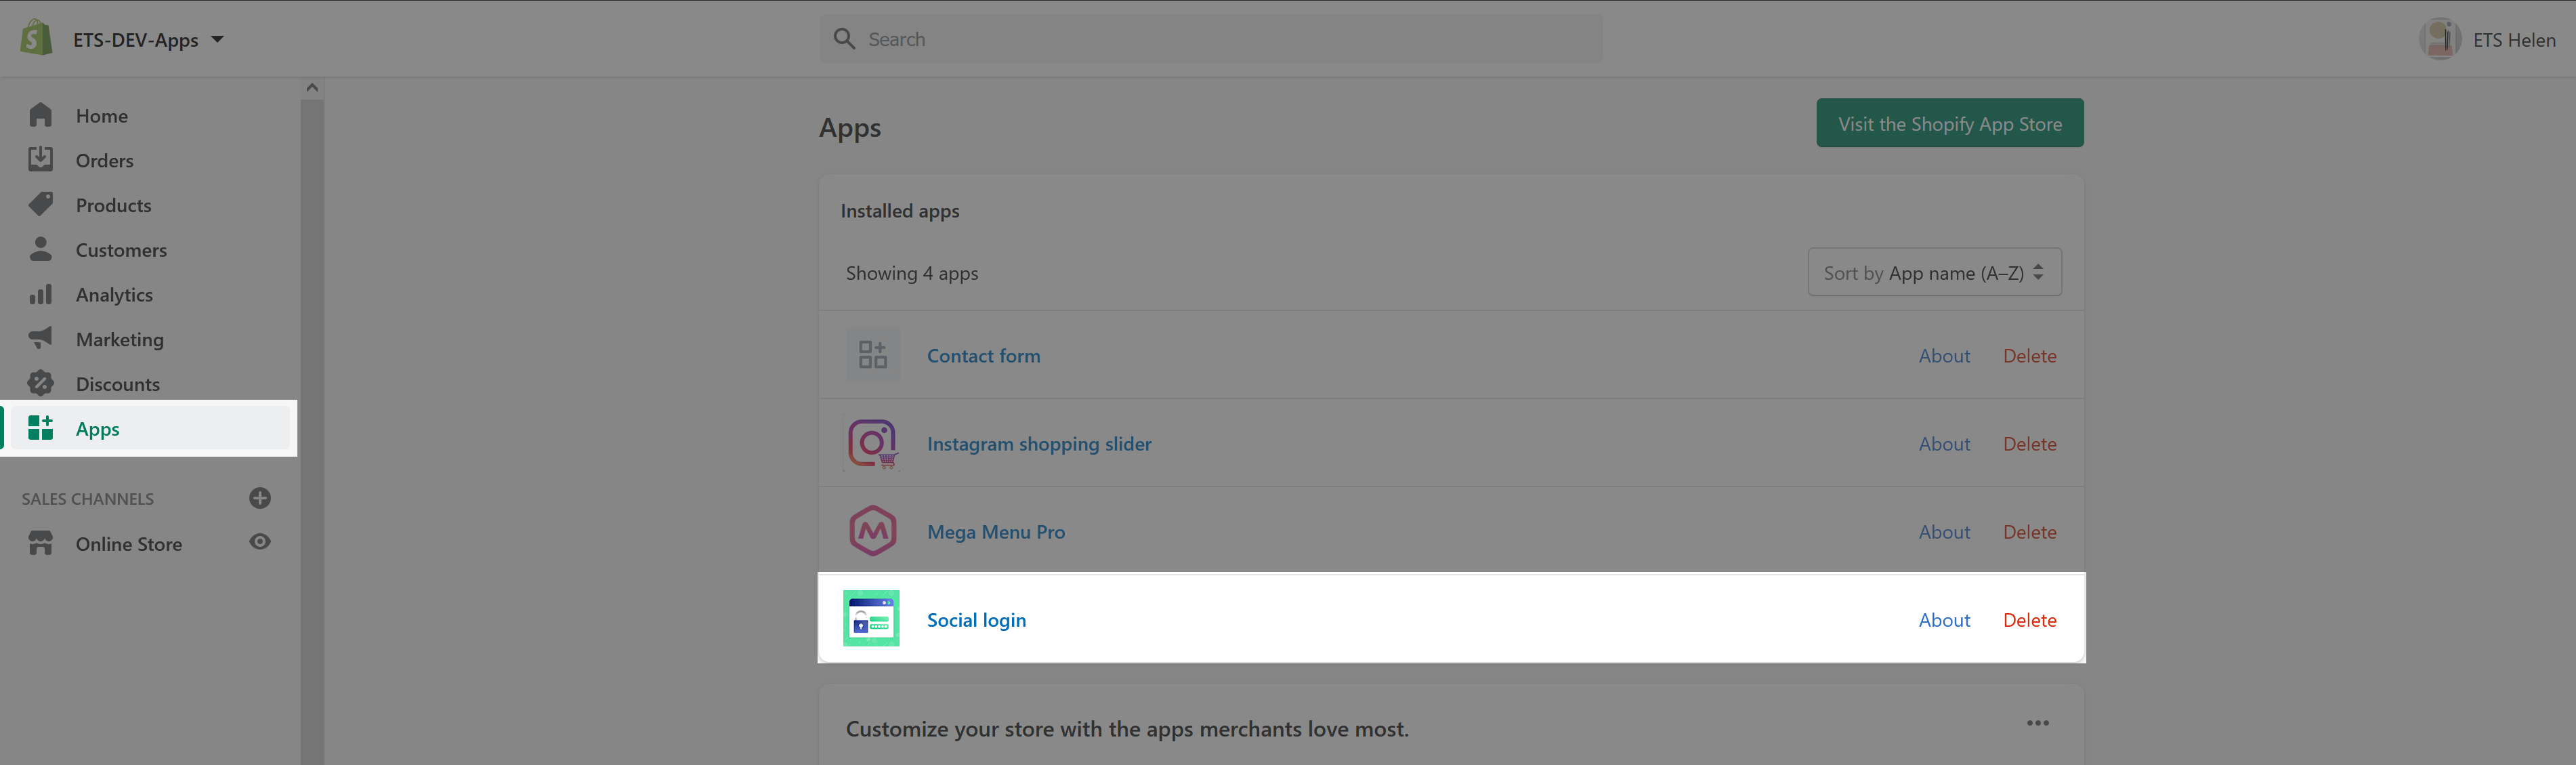
Task: Click the Home sidebar icon
Action: (41, 114)
